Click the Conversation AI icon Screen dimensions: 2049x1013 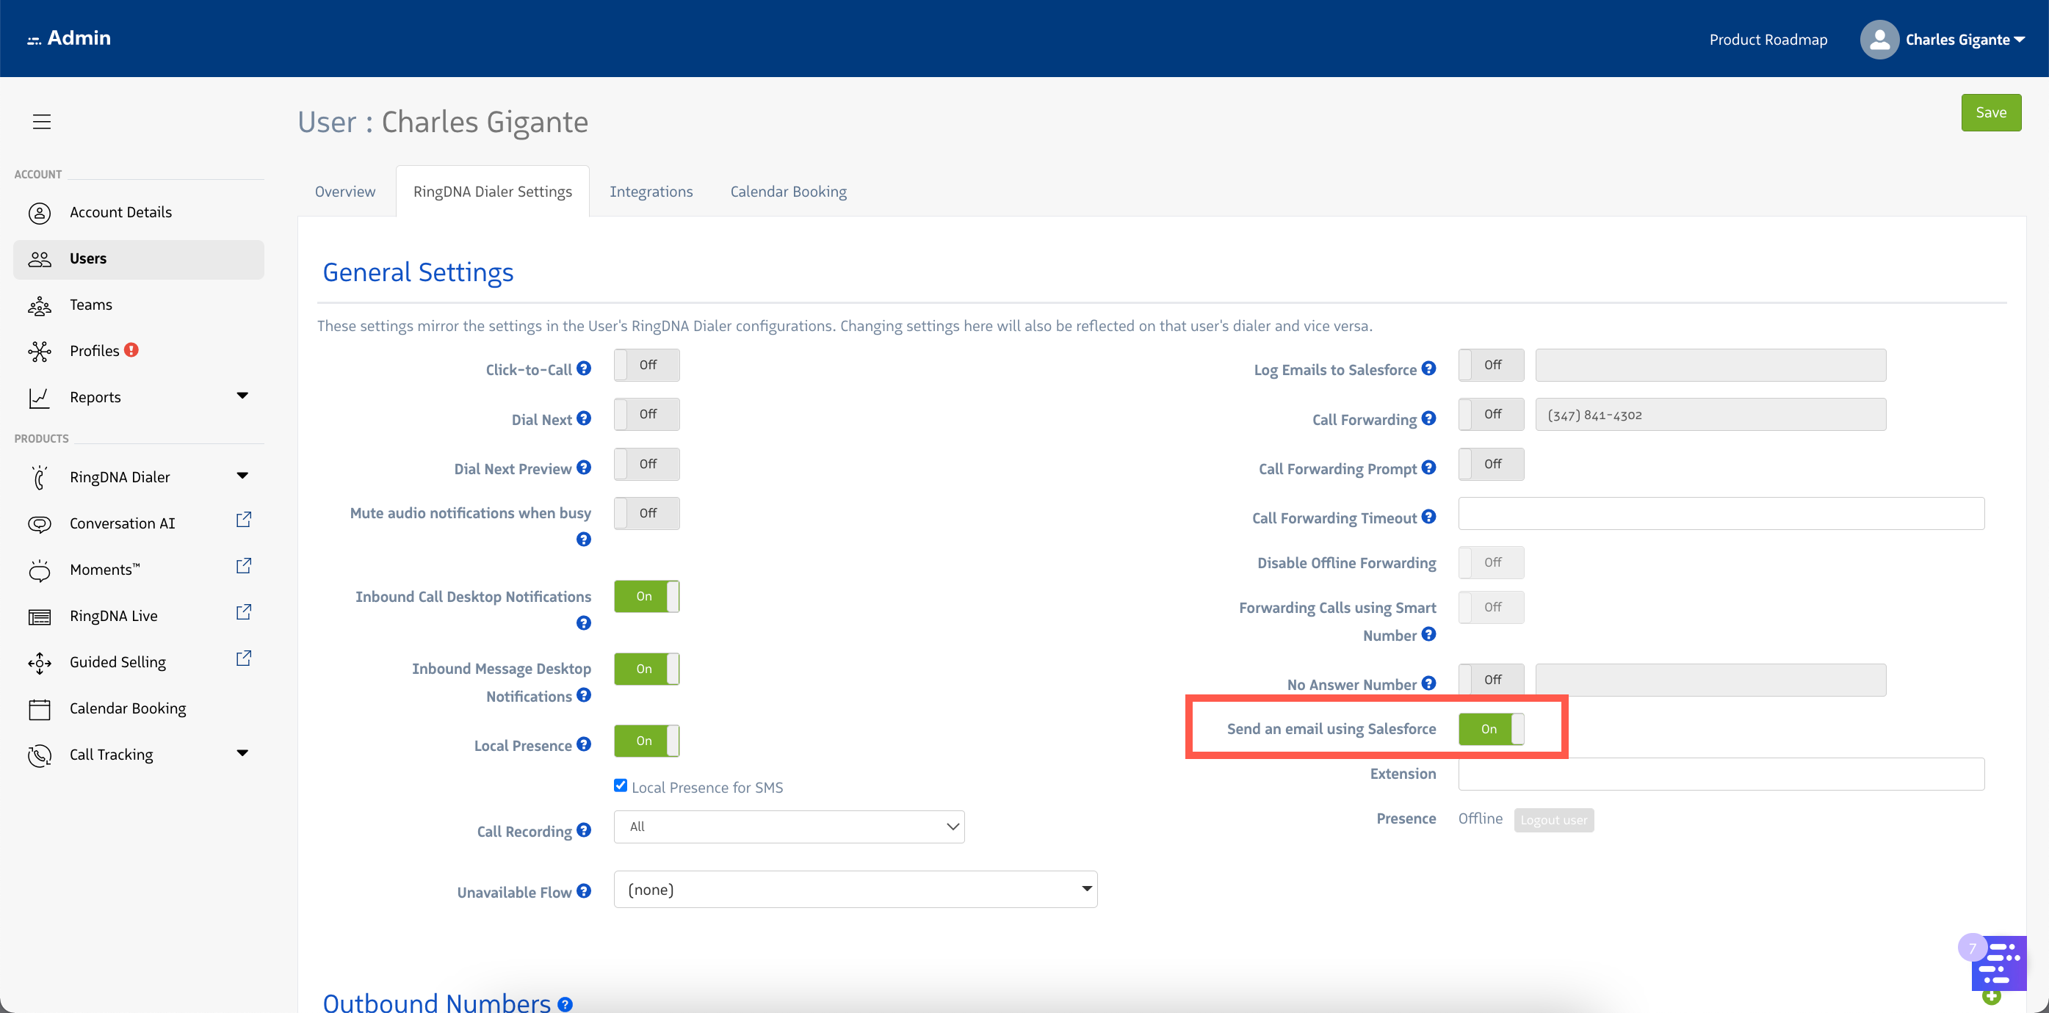tap(39, 524)
